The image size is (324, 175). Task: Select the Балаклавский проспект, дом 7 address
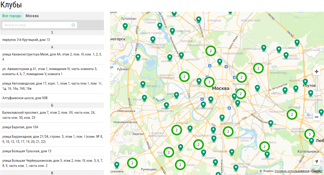click(x=52, y=115)
